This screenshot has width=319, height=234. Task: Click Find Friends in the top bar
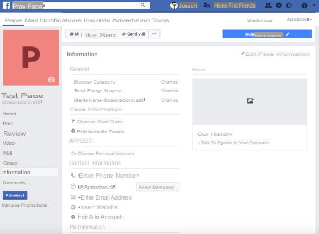coord(242,5)
